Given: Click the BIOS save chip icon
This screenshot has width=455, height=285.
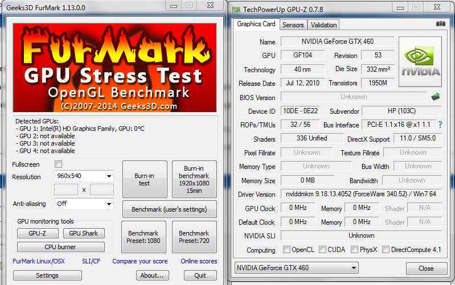Looking at the screenshot, I should point(436,97).
